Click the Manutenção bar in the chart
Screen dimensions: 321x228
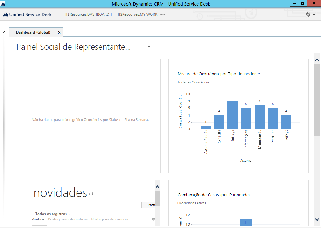pos(259,117)
